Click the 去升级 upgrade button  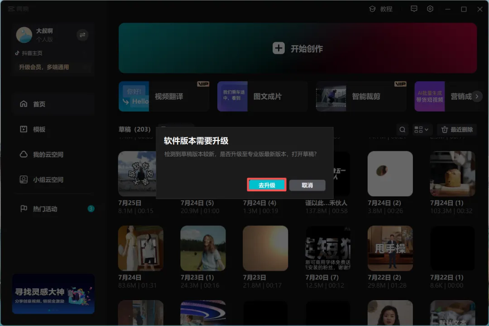click(x=267, y=185)
